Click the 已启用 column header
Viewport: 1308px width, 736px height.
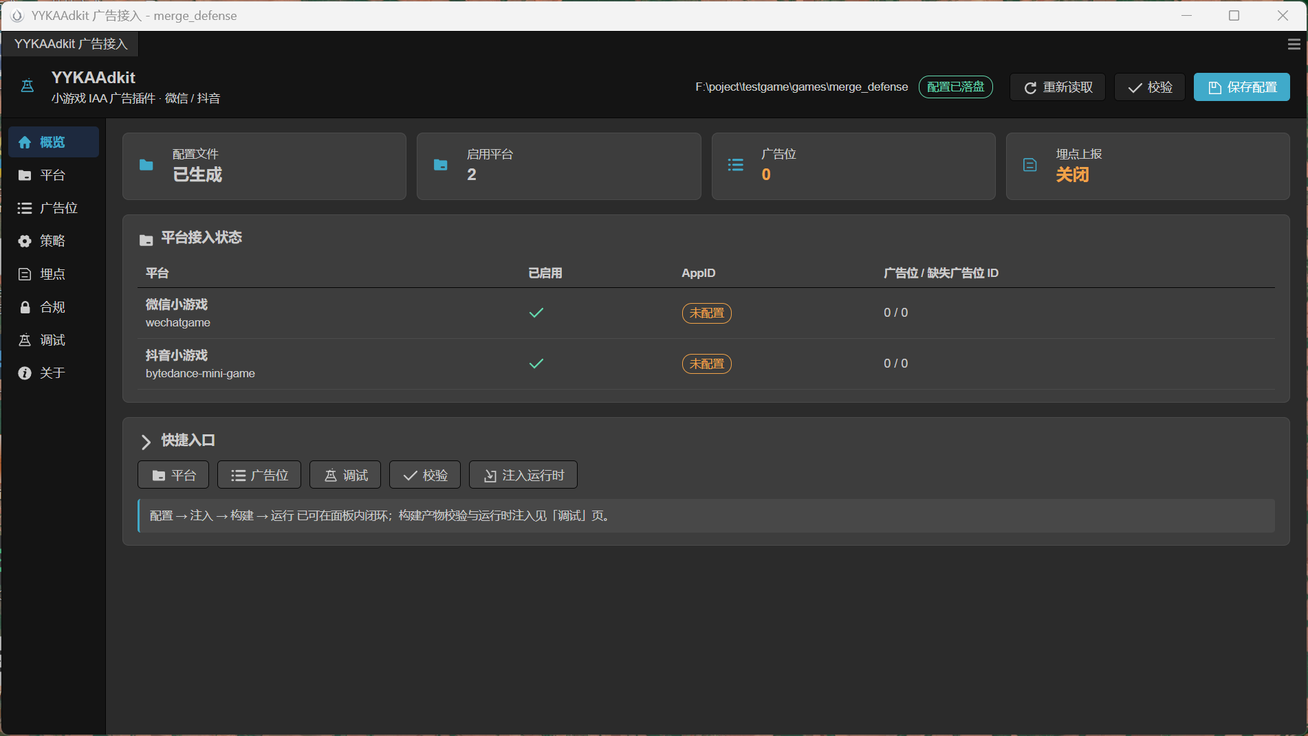coord(545,274)
